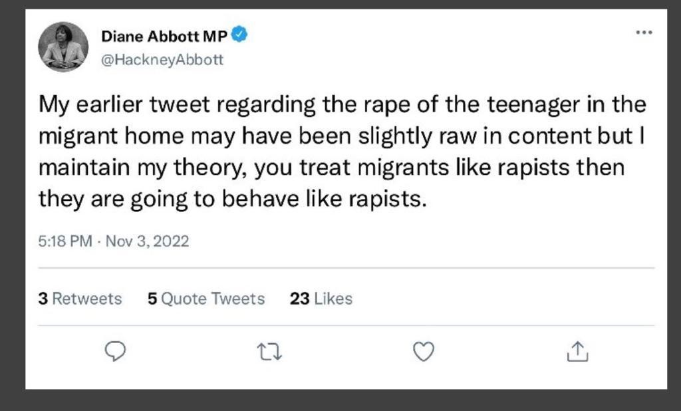Click the @HackneyAbbott handle

point(162,60)
